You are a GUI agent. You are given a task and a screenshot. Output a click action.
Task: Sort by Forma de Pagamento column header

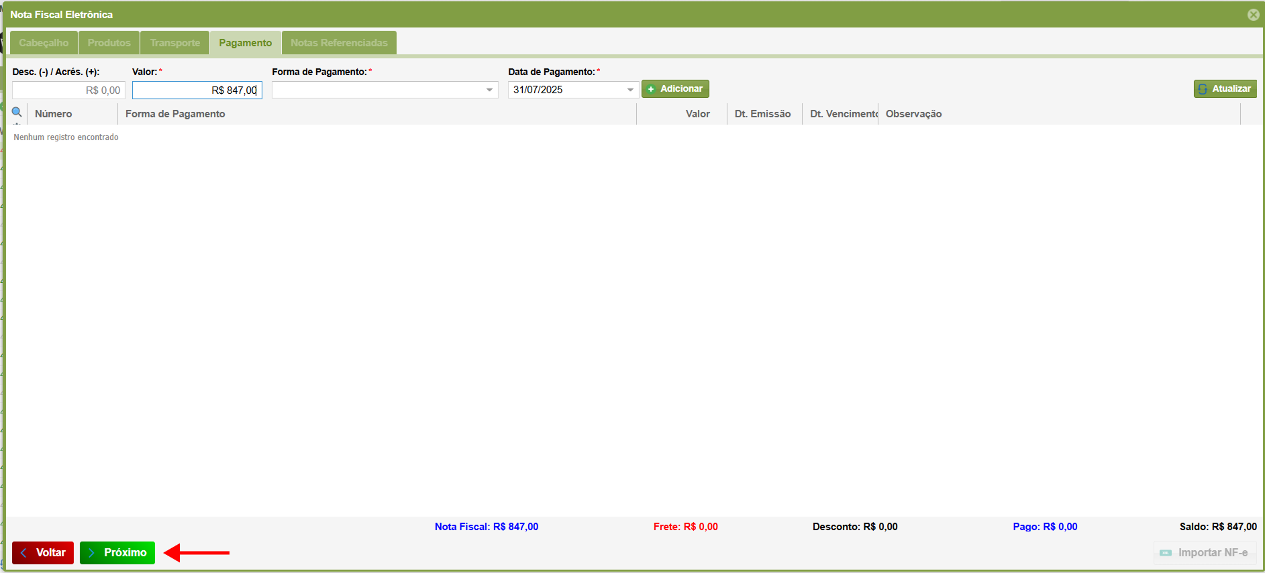(175, 114)
